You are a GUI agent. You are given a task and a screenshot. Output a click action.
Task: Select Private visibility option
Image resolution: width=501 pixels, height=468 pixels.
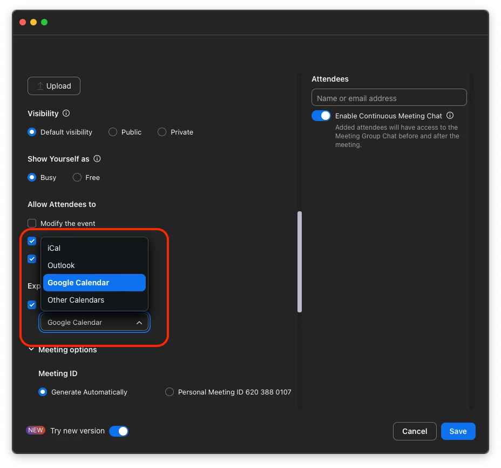point(162,132)
